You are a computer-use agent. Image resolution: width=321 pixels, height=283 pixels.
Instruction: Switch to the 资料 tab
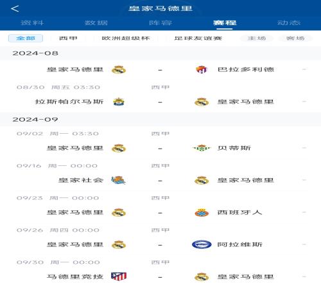tap(32, 23)
